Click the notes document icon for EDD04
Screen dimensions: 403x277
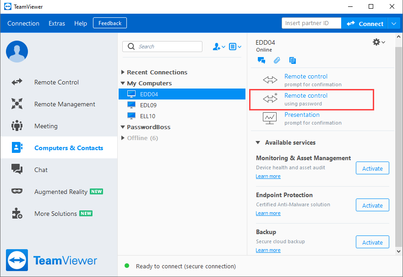293,60
